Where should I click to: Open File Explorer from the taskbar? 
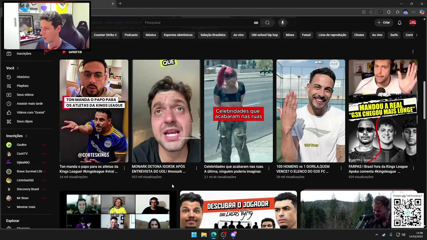coord(204,235)
